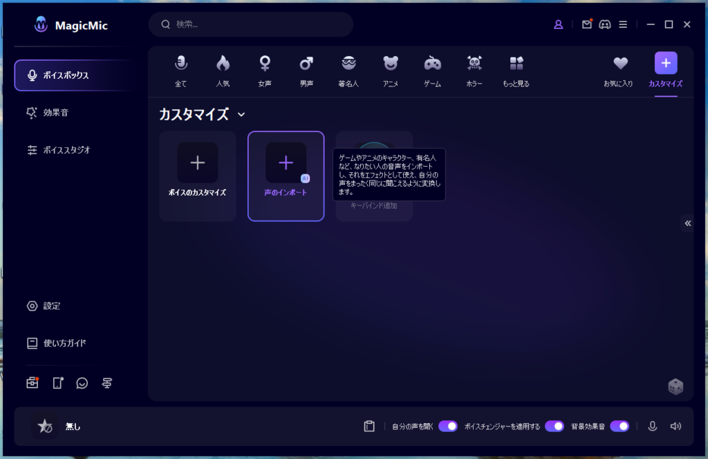
Task: Open もっと見る to show more categories
Action: (516, 64)
